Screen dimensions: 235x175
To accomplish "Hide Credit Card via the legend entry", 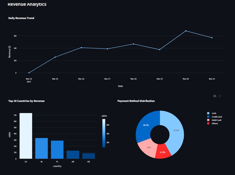I will click(216, 117).
